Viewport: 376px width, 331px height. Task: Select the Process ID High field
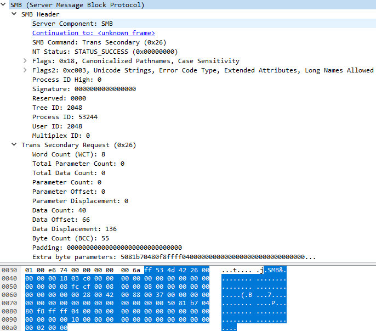(x=66, y=80)
